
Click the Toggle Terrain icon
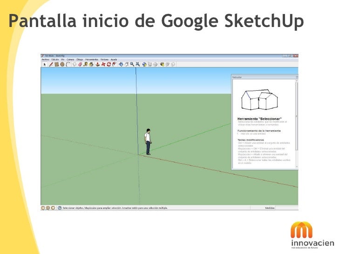pyautogui.click(x=168, y=64)
